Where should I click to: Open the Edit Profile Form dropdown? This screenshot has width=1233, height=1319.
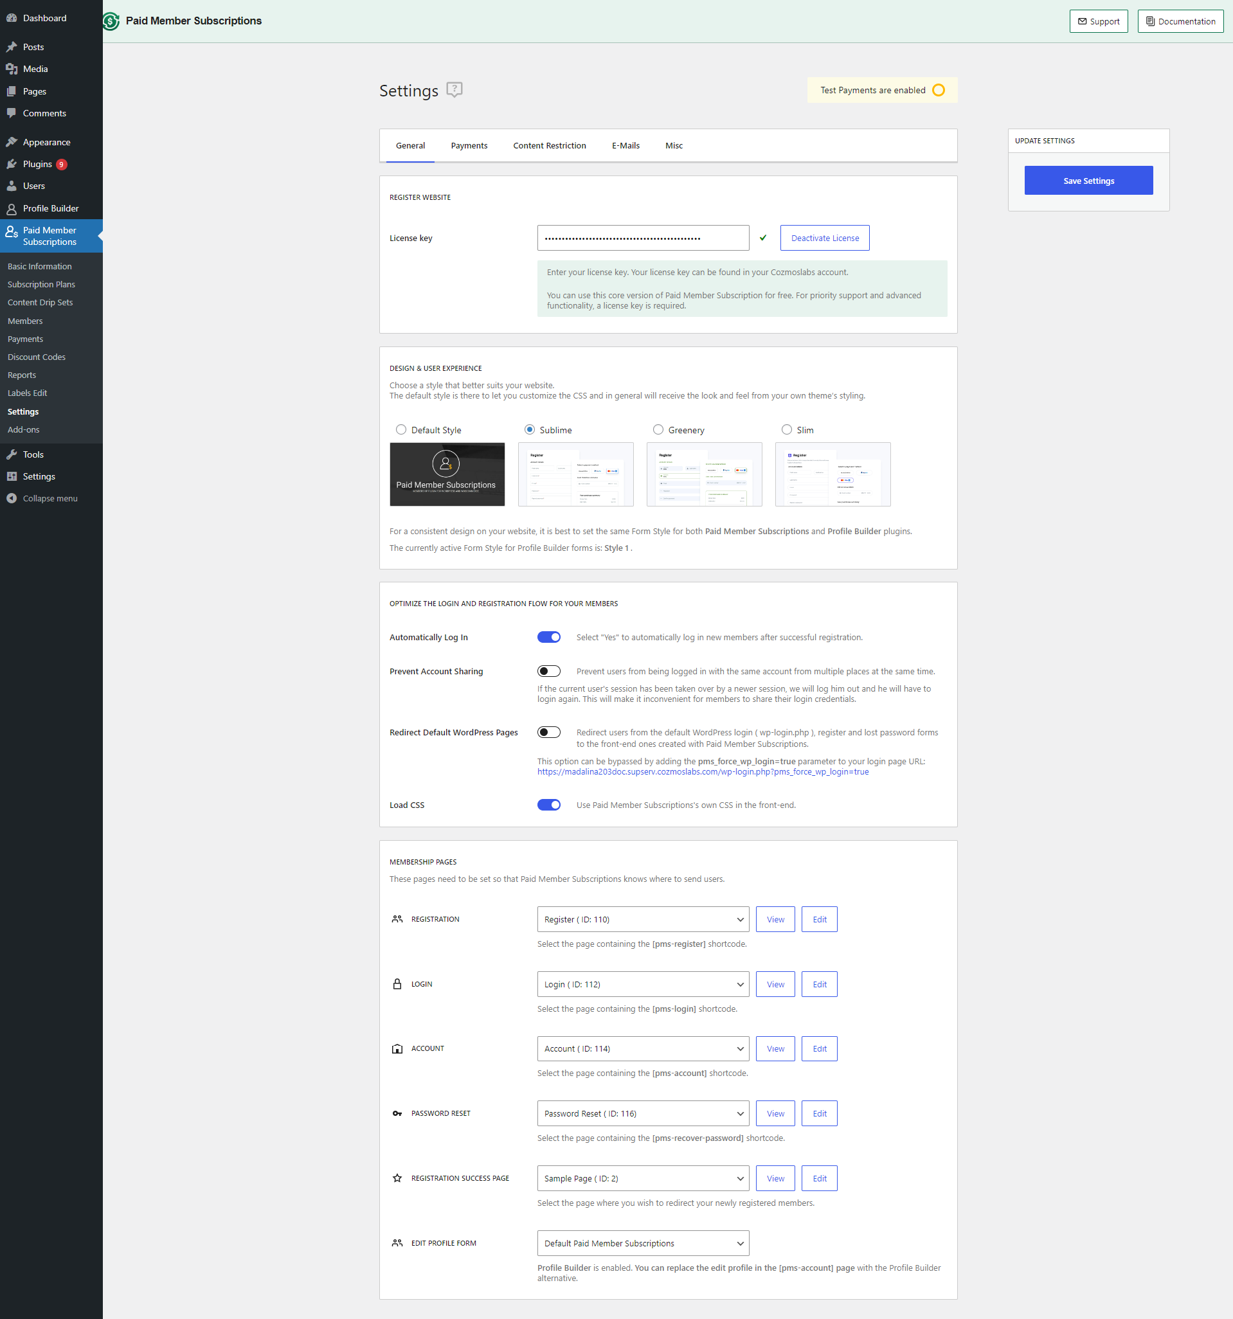pos(643,1243)
